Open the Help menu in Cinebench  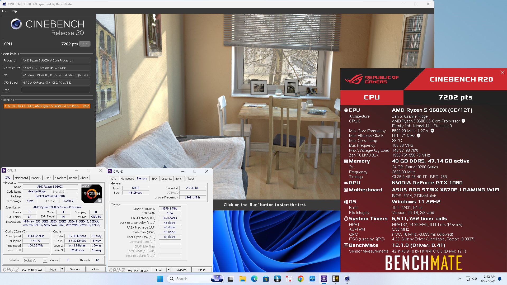tap(14, 11)
